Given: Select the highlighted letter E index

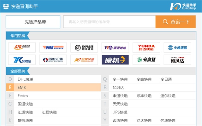Looking at the screenshot, I should tap(10, 88).
